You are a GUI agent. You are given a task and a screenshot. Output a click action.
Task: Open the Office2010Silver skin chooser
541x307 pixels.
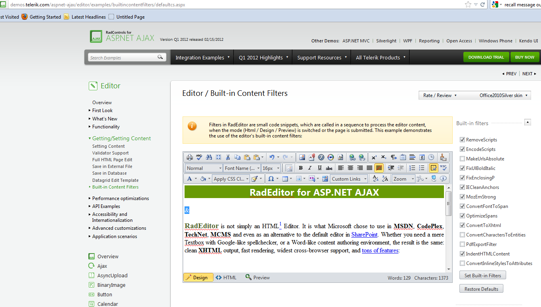coord(504,95)
